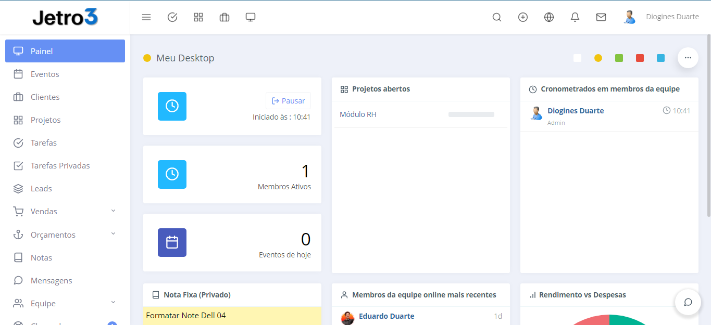711x325 pixels.
Task: Open the search magnifier icon
Action: 497,17
